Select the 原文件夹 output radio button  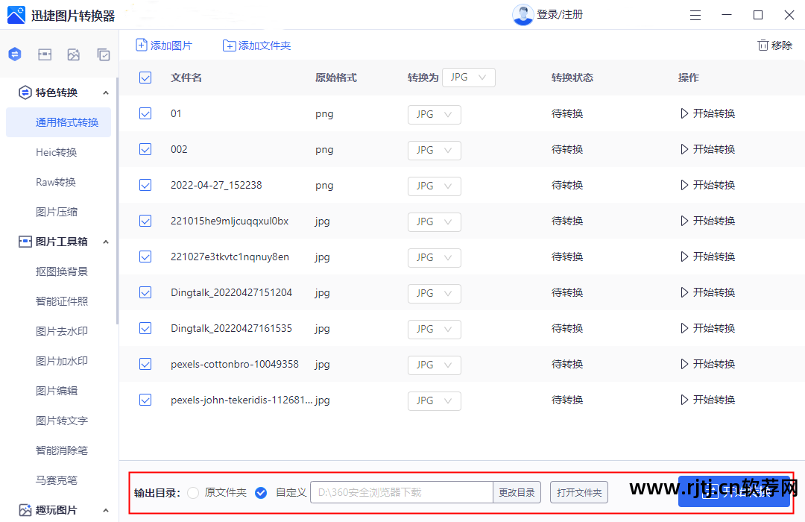(x=192, y=492)
